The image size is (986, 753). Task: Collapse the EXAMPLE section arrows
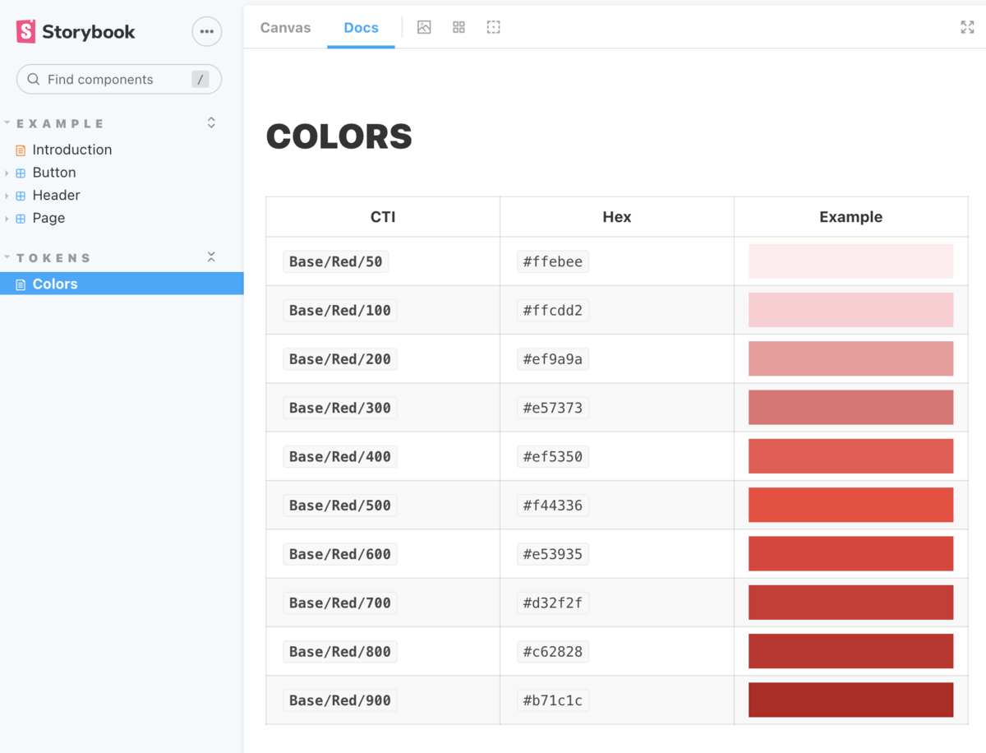click(x=211, y=122)
